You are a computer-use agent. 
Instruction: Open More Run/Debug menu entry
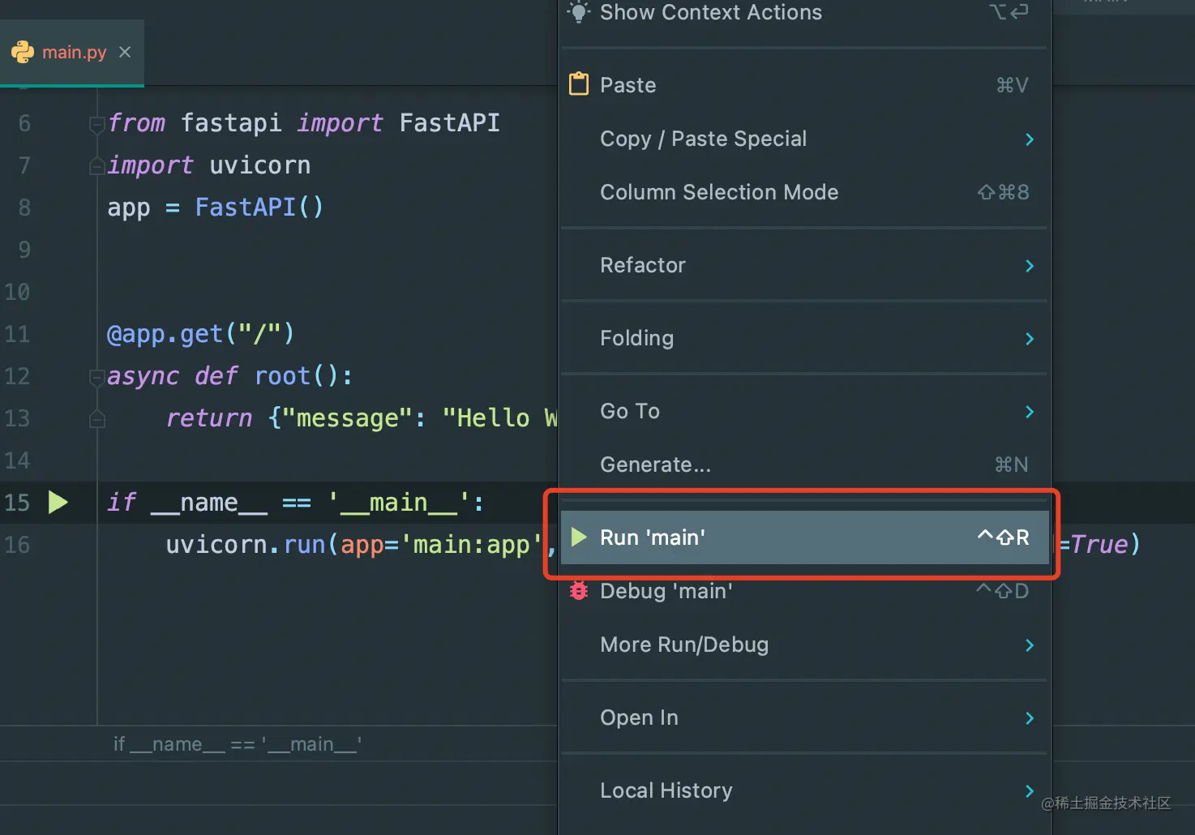pyautogui.click(x=804, y=644)
